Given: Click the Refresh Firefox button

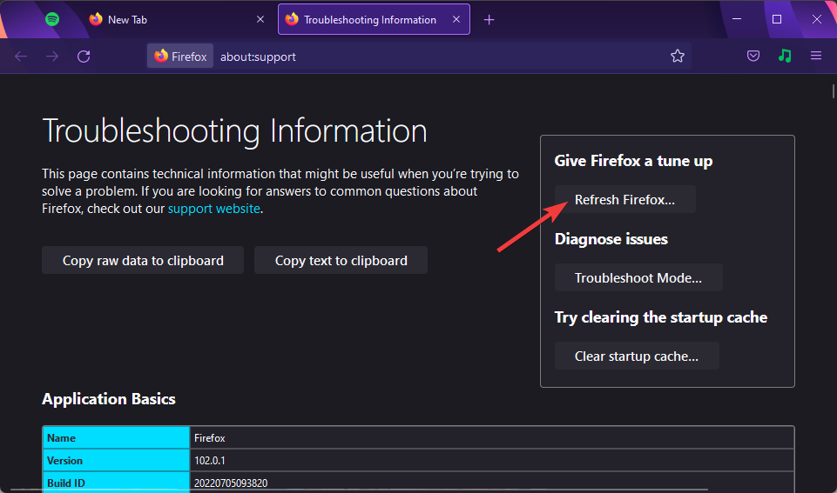Looking at the screenshot, I should pyautogui.click(x=625, y=199).
